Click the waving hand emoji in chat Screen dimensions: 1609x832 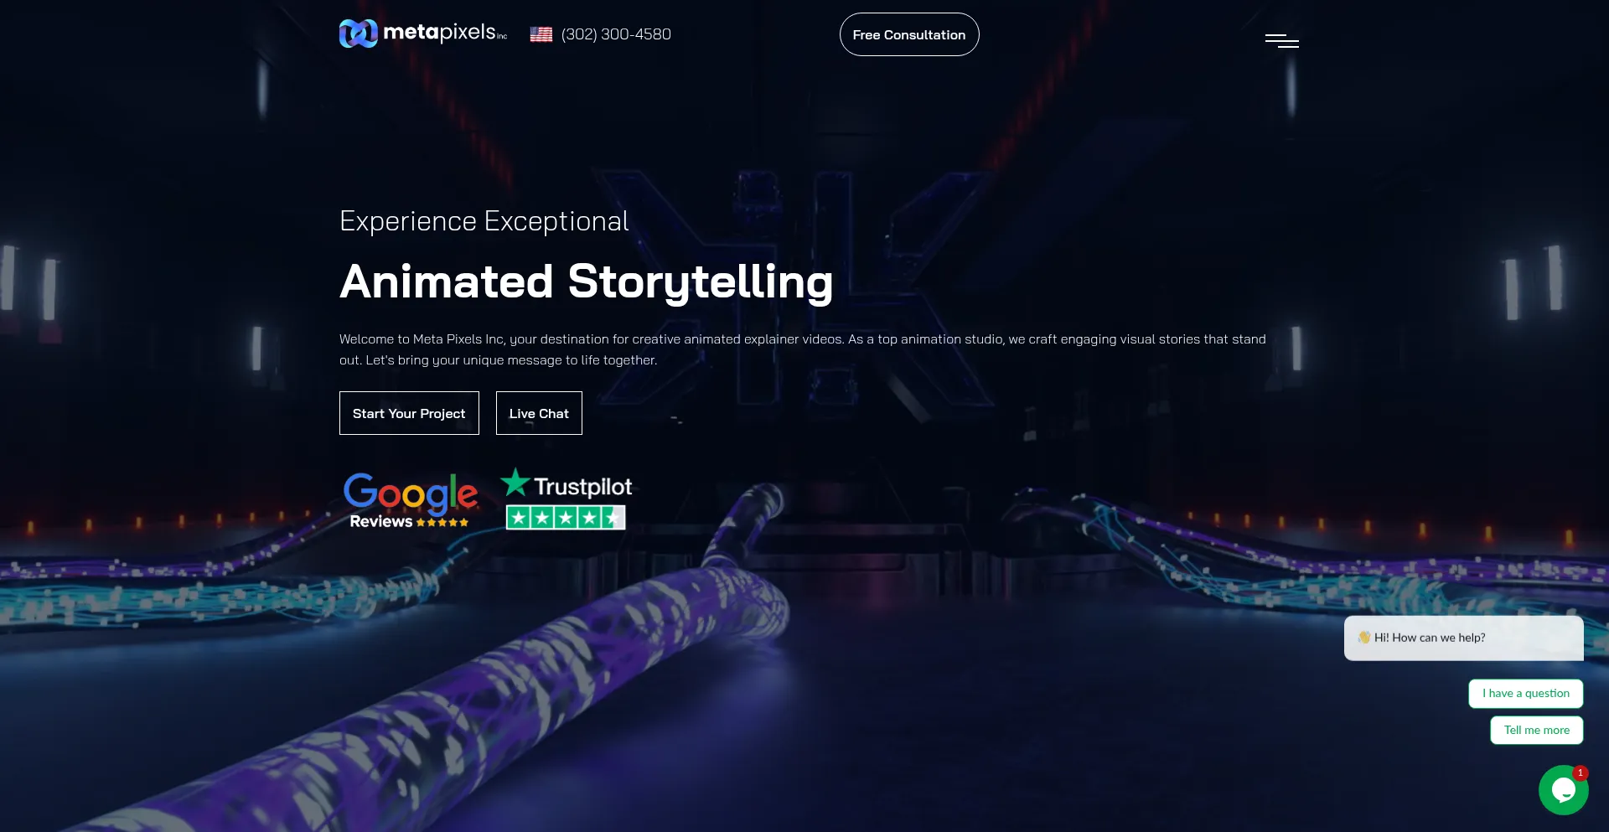[x=1364, y=638]
